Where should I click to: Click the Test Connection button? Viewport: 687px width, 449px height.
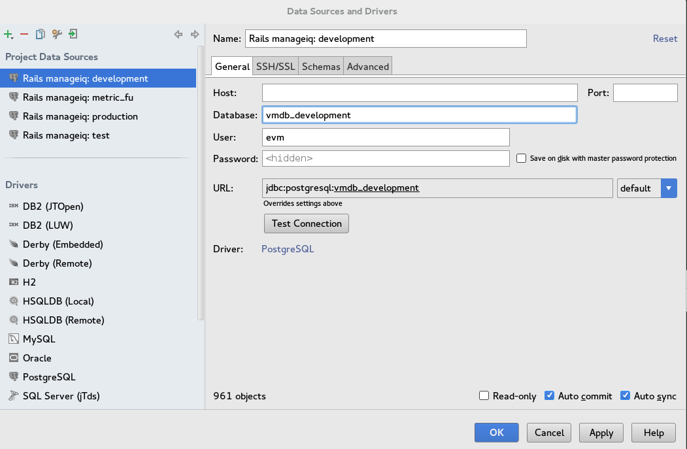(307, 224)
